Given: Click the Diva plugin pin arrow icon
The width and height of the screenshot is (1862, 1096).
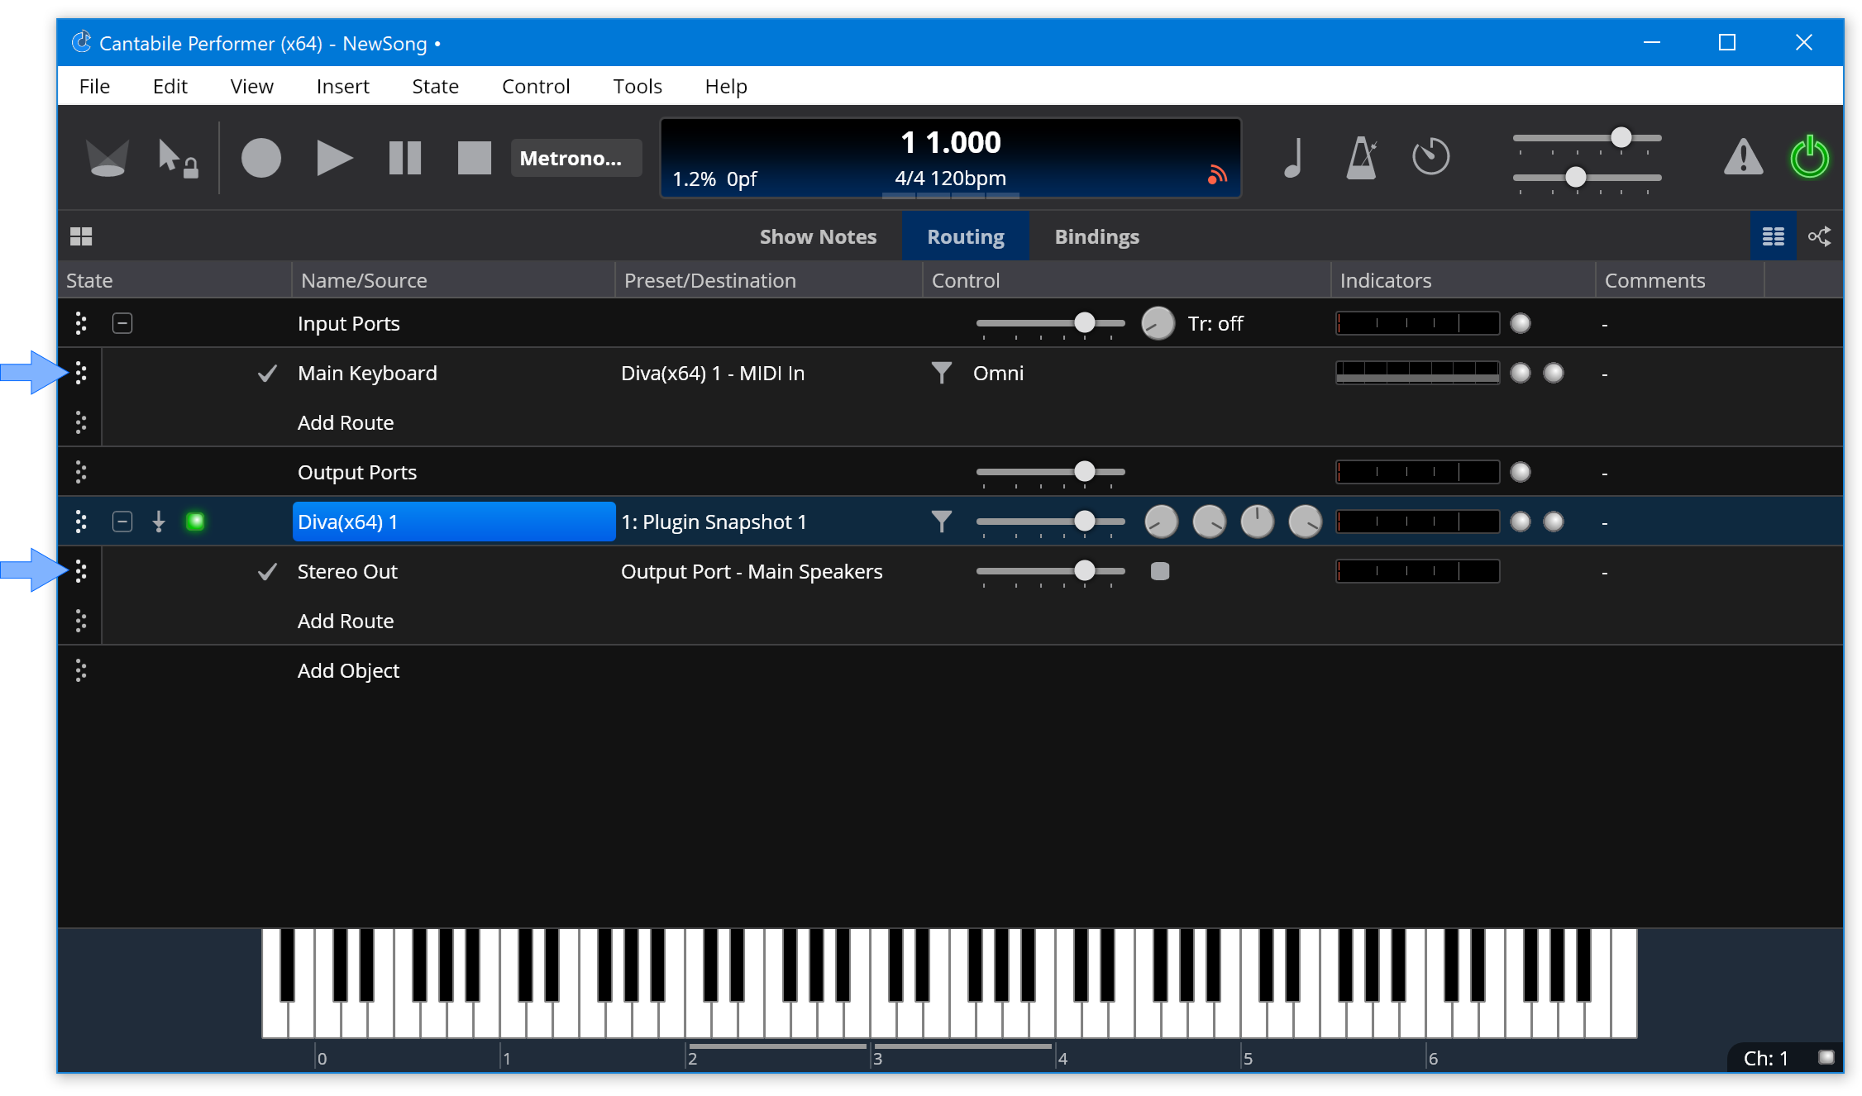Looking at the screenshot, I should [x=159, y=522].
